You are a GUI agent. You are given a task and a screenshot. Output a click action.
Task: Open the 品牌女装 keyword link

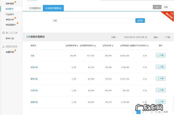click(x=34, y=102)
